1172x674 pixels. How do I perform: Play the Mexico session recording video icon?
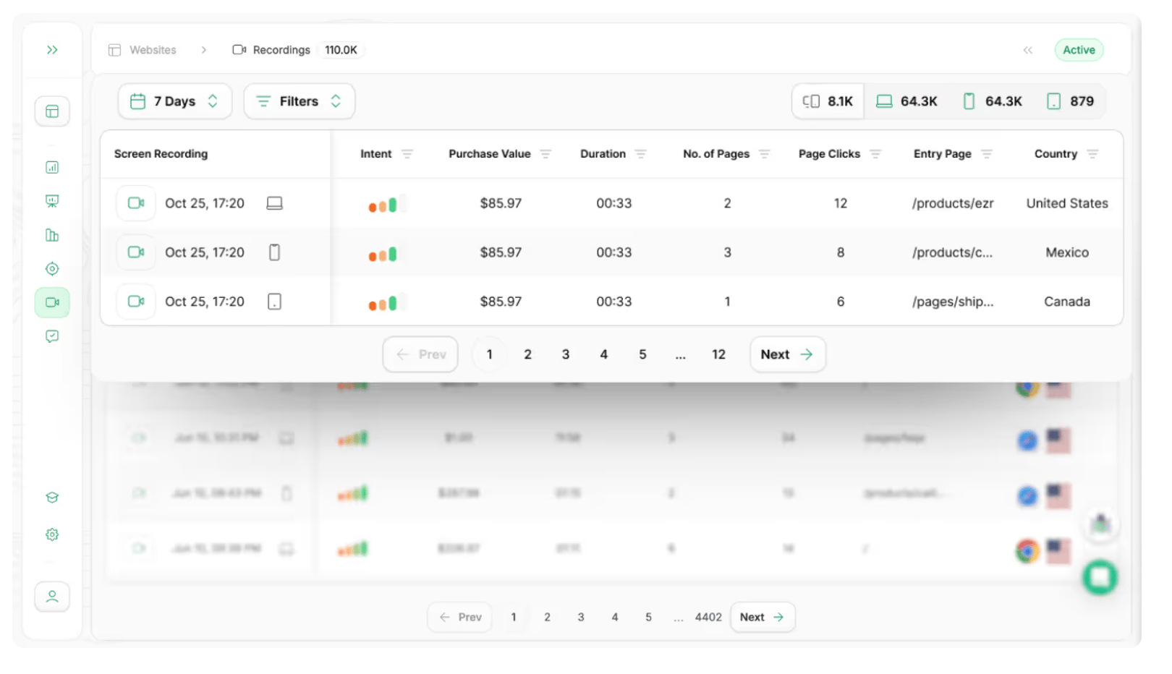[136, 252]
